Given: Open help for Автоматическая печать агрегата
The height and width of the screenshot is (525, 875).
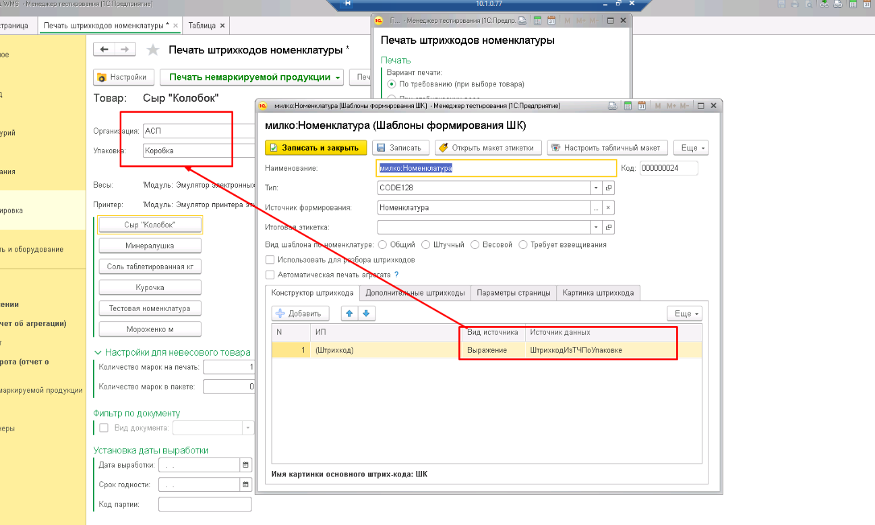Looking at the screenshot, I should pyautogui.click(x=396, y=275).
